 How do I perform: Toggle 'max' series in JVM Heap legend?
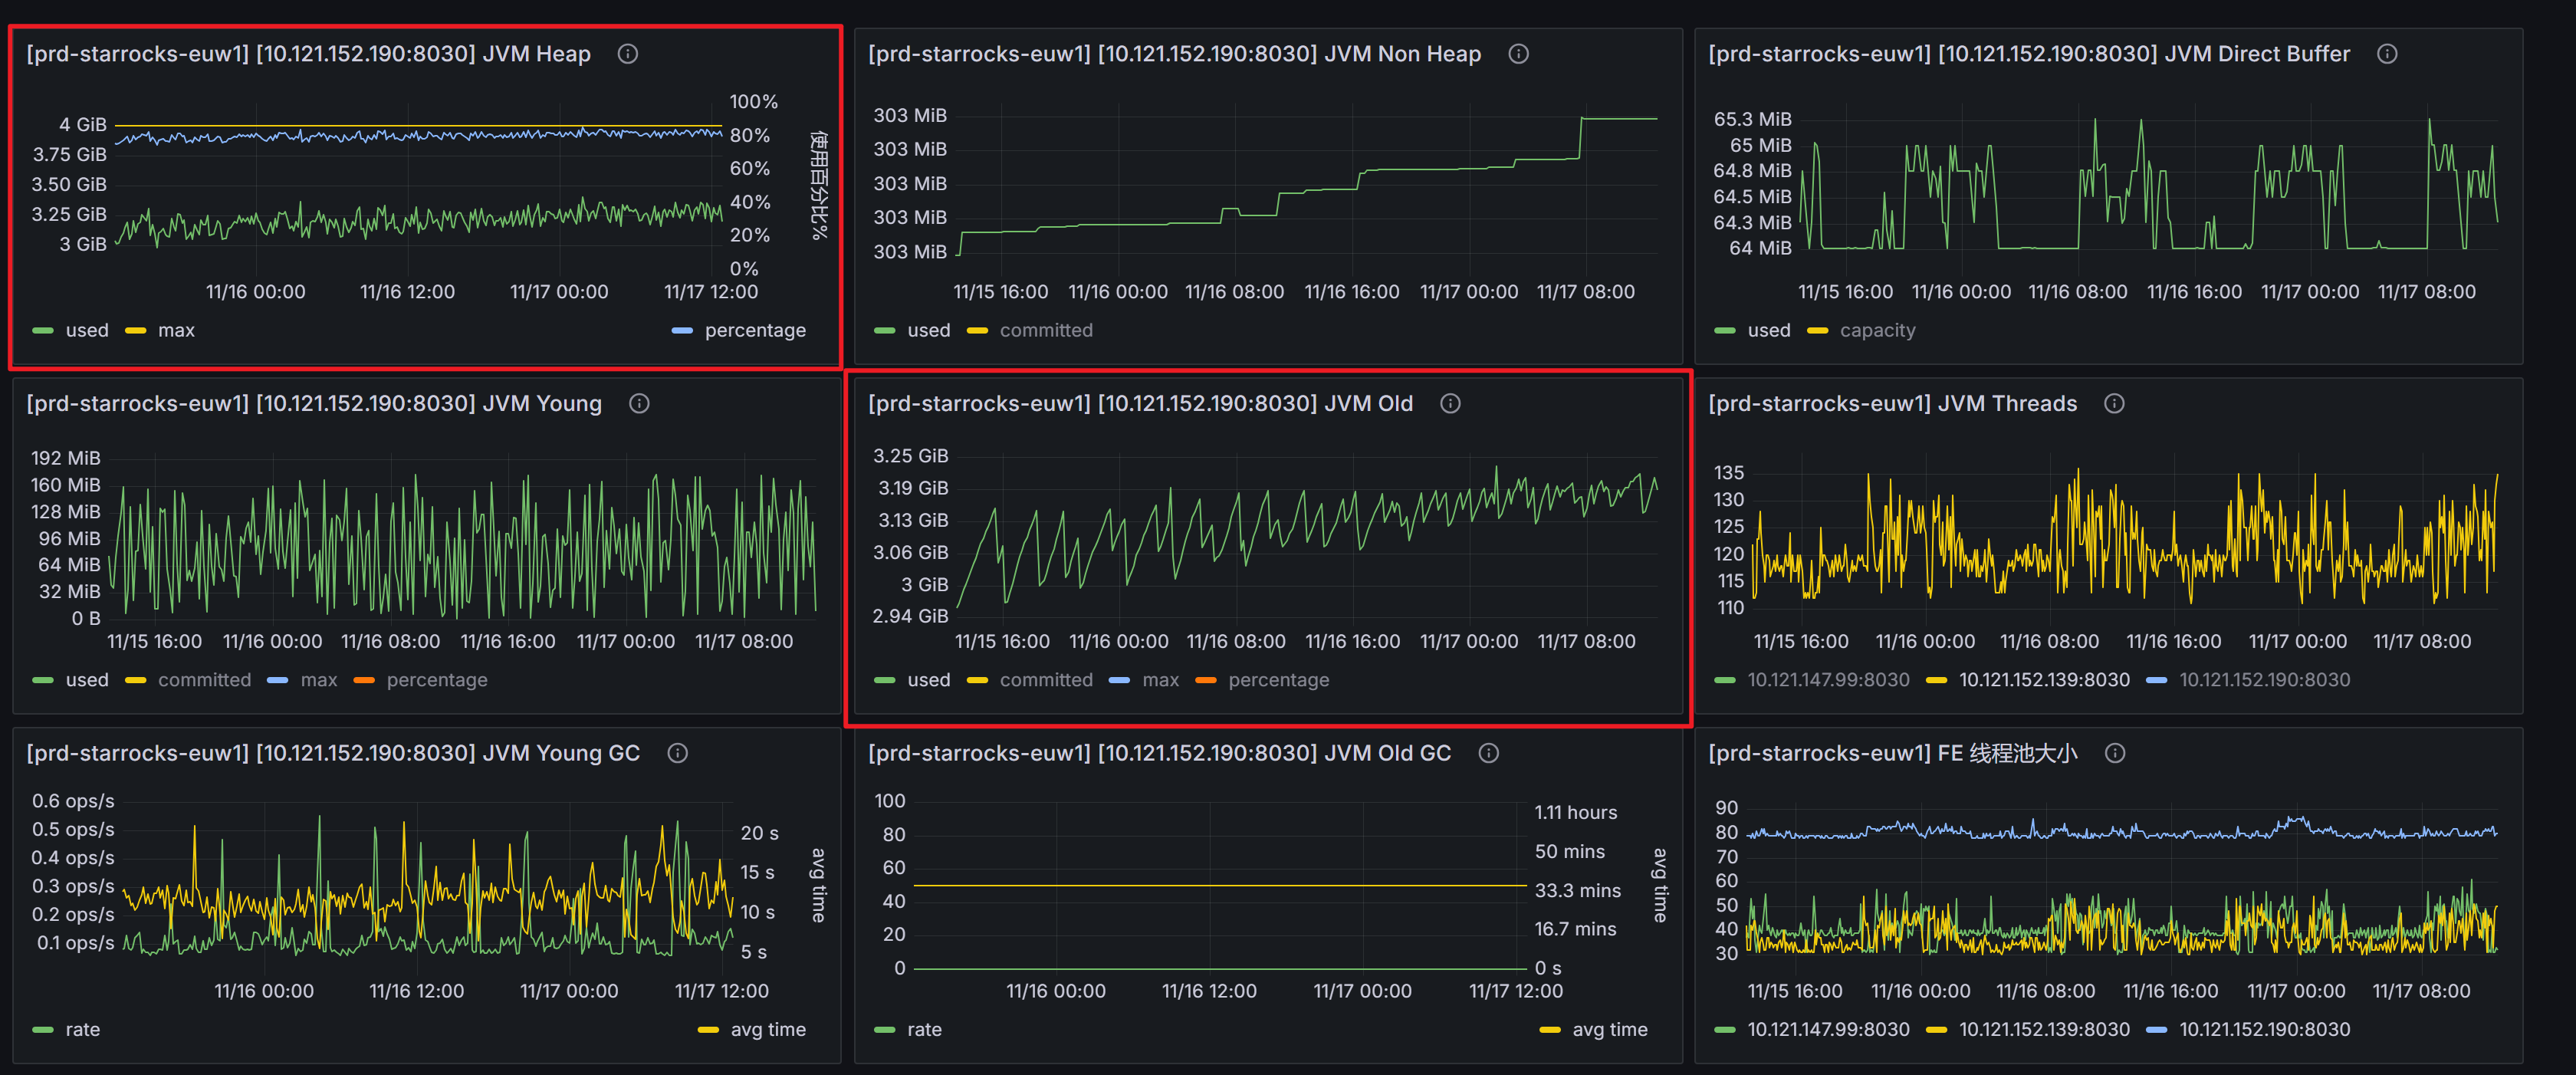pos(176,330)
